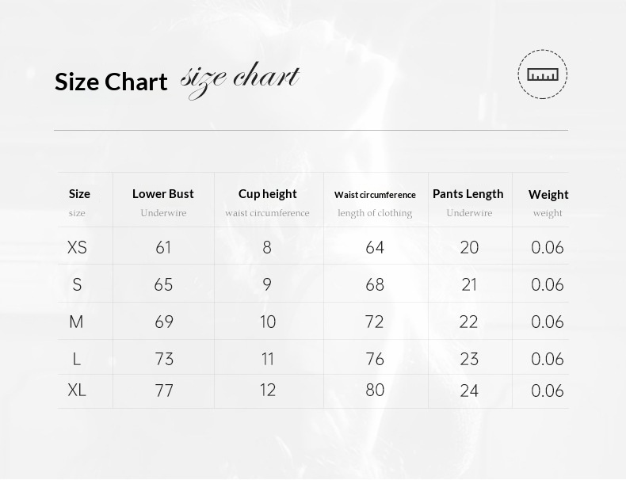Click the Weight column header
Image resolution: width=626 pixels, height=480 pixels.
click(548, 194)
